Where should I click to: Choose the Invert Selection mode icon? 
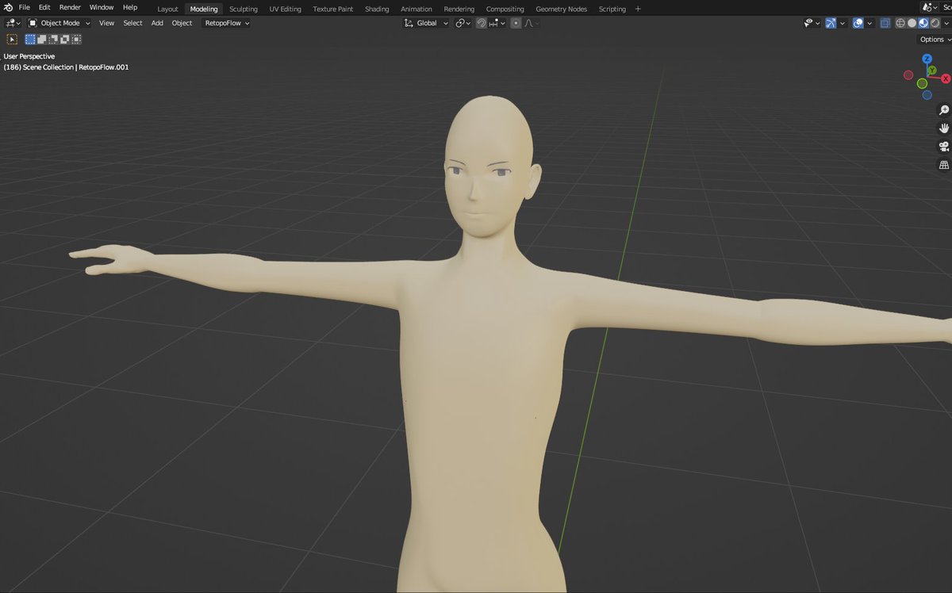pyautogui.click(x=64, y=39)
